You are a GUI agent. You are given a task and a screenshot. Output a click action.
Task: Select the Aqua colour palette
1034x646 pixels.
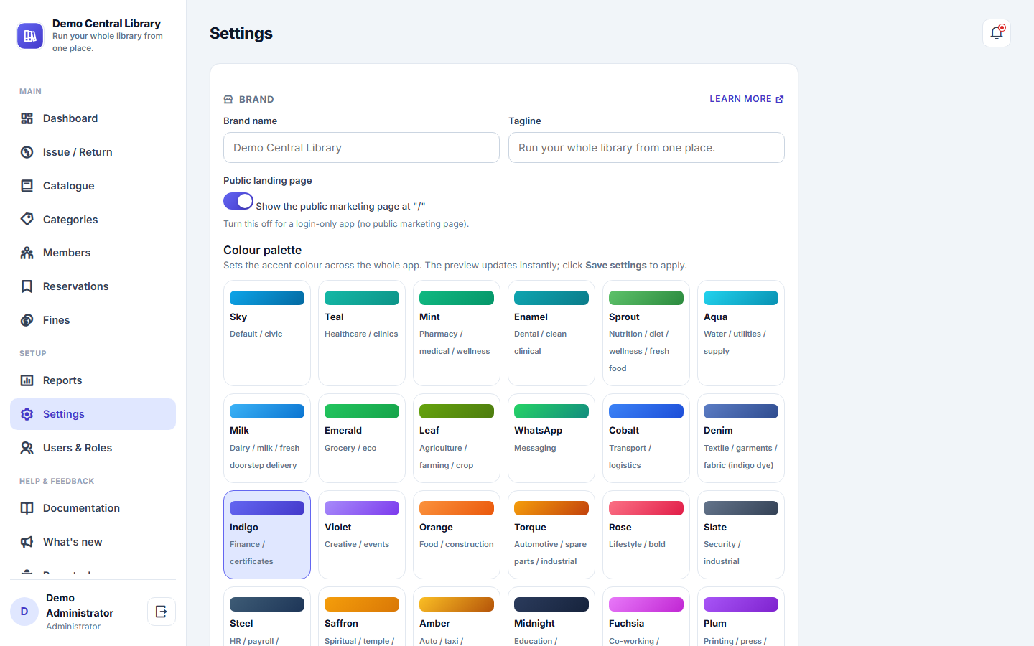(741, 333)
